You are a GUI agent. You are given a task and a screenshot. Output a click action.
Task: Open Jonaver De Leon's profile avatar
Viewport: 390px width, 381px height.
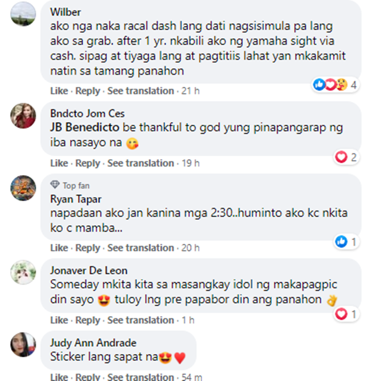click(x=23, y=272)
